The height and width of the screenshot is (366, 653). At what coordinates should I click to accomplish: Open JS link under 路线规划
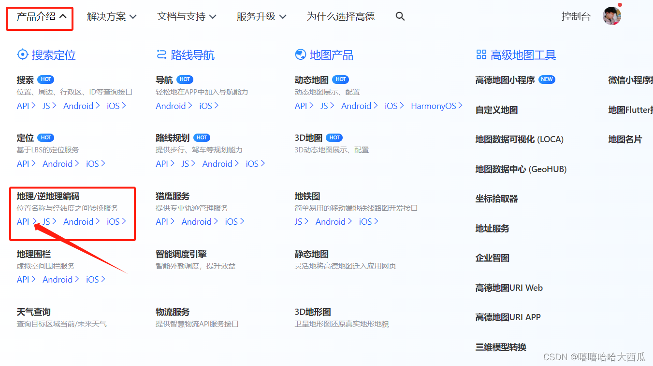coord(189,163)
